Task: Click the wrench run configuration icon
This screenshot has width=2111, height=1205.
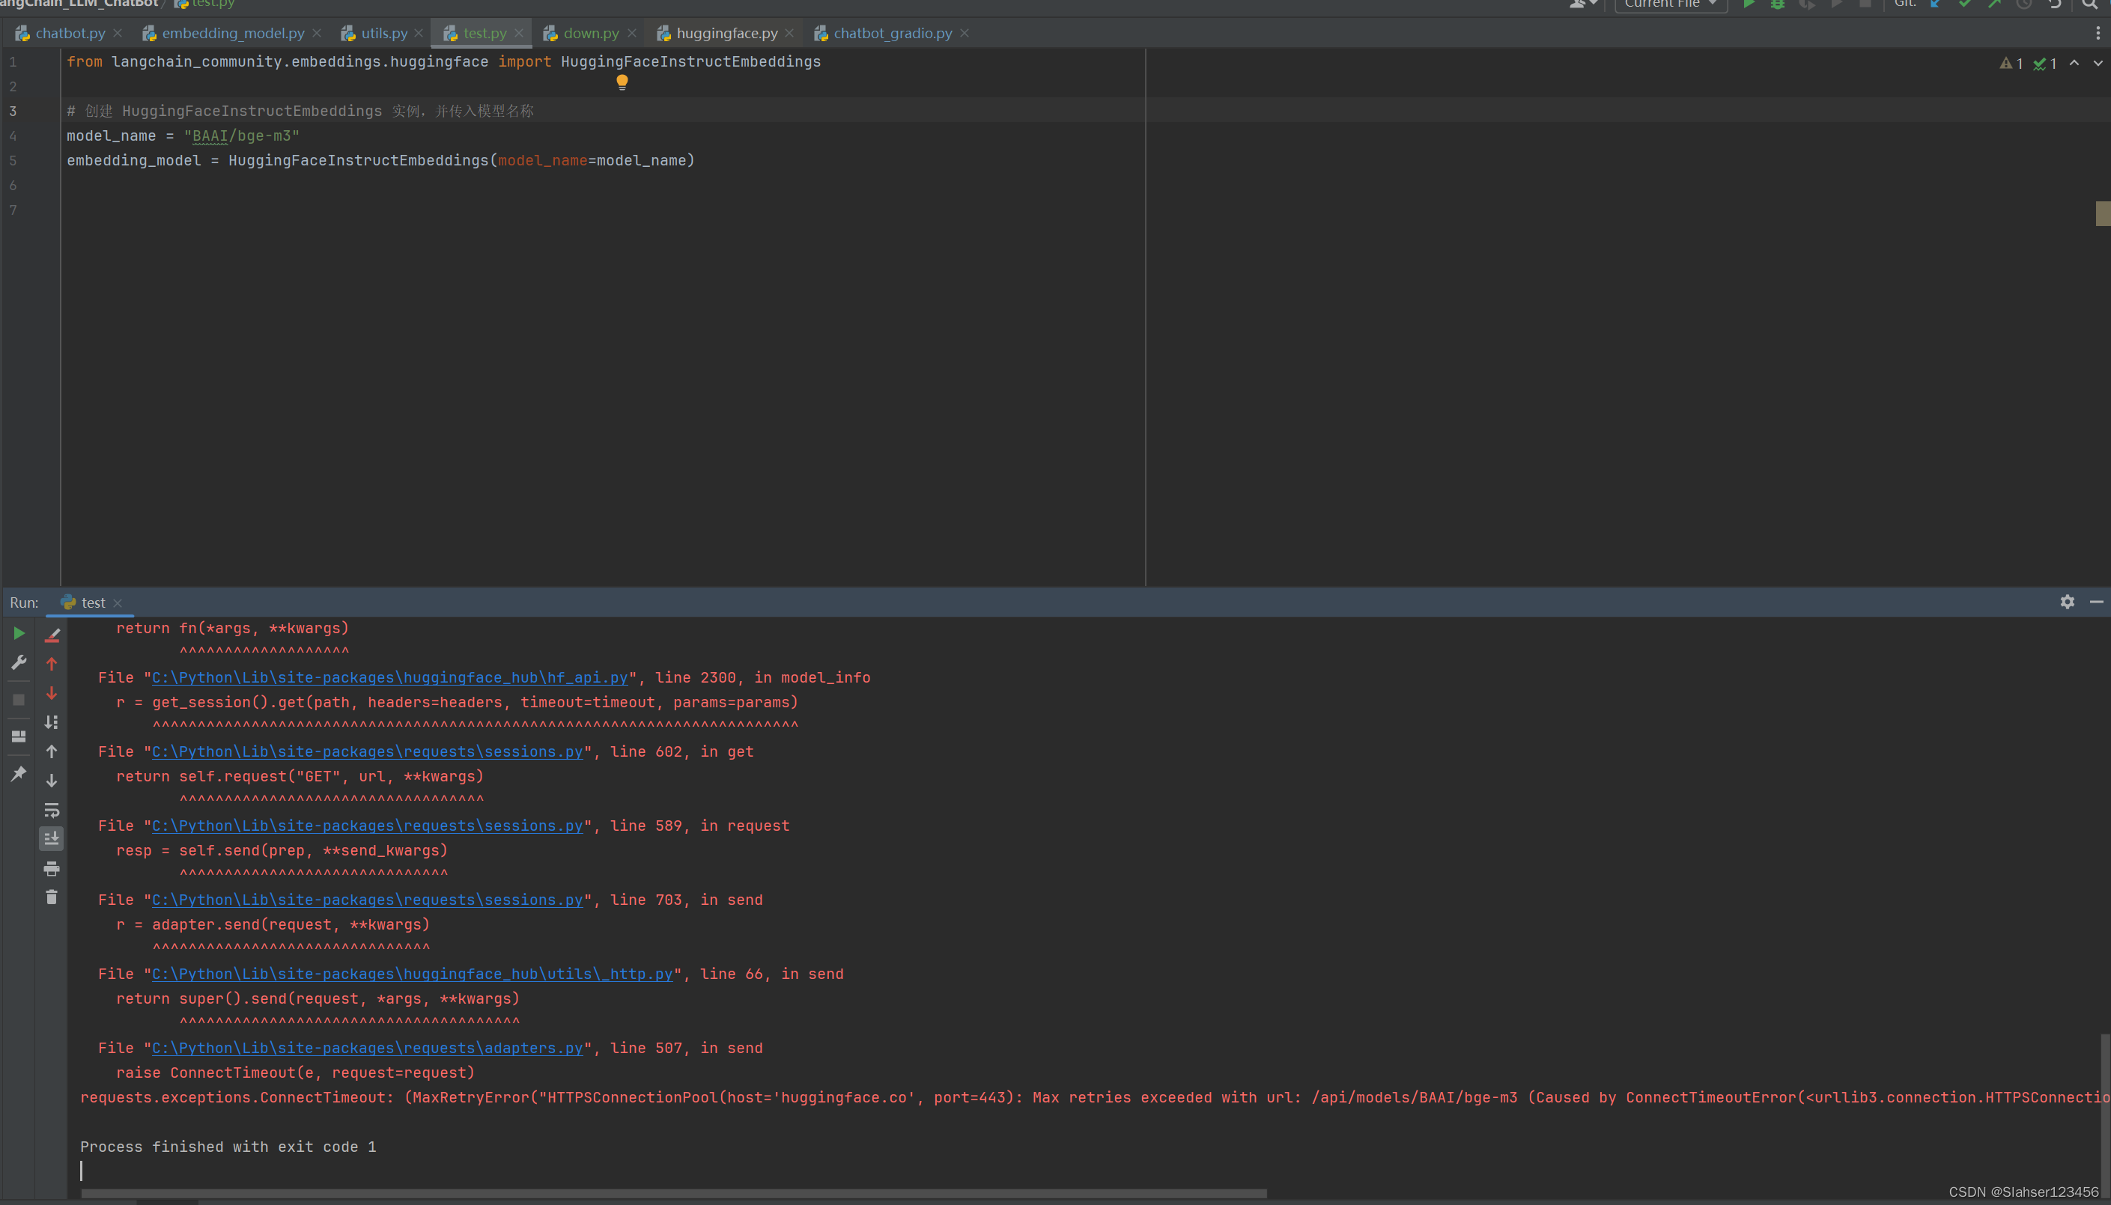Action: click(19, 663)
